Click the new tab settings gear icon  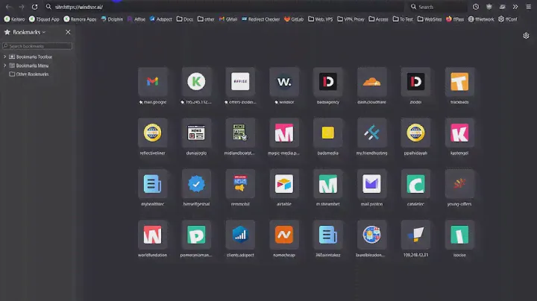point(527,36)
